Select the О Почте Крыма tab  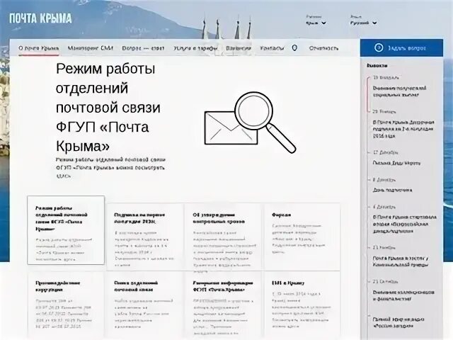(39, 48)
